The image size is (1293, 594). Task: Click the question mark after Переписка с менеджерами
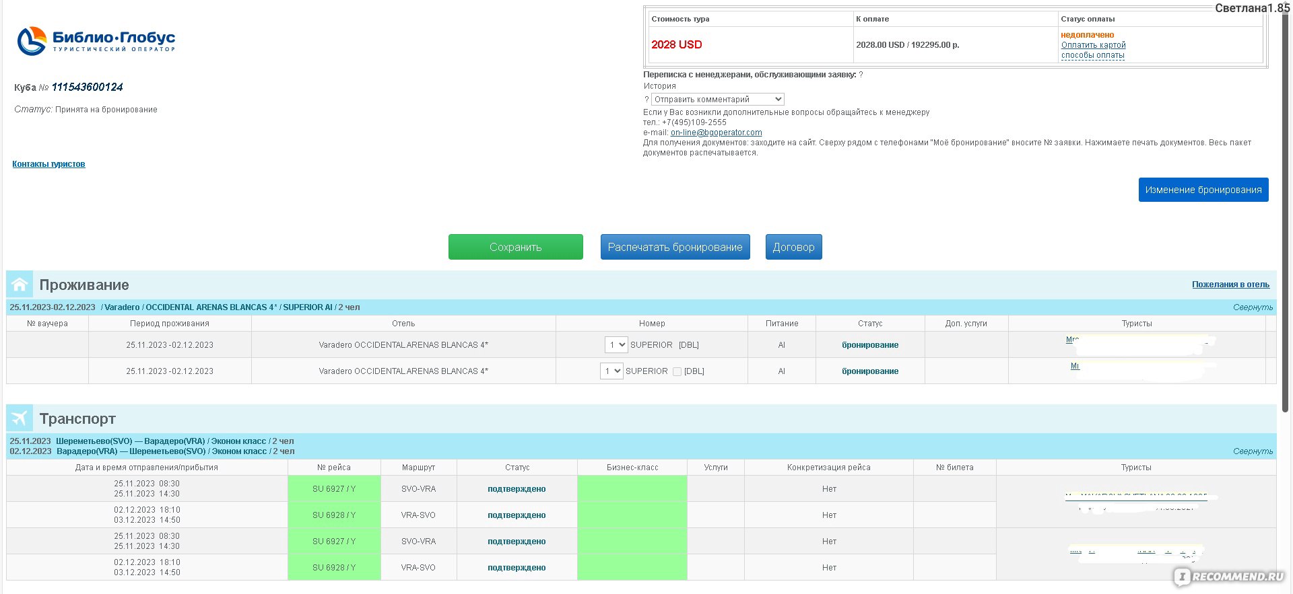click(861, 75)
